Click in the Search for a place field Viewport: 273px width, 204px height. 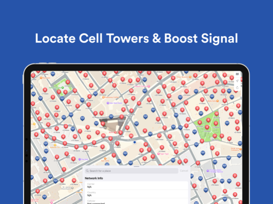pyautogui.click(x=131, y=171)
